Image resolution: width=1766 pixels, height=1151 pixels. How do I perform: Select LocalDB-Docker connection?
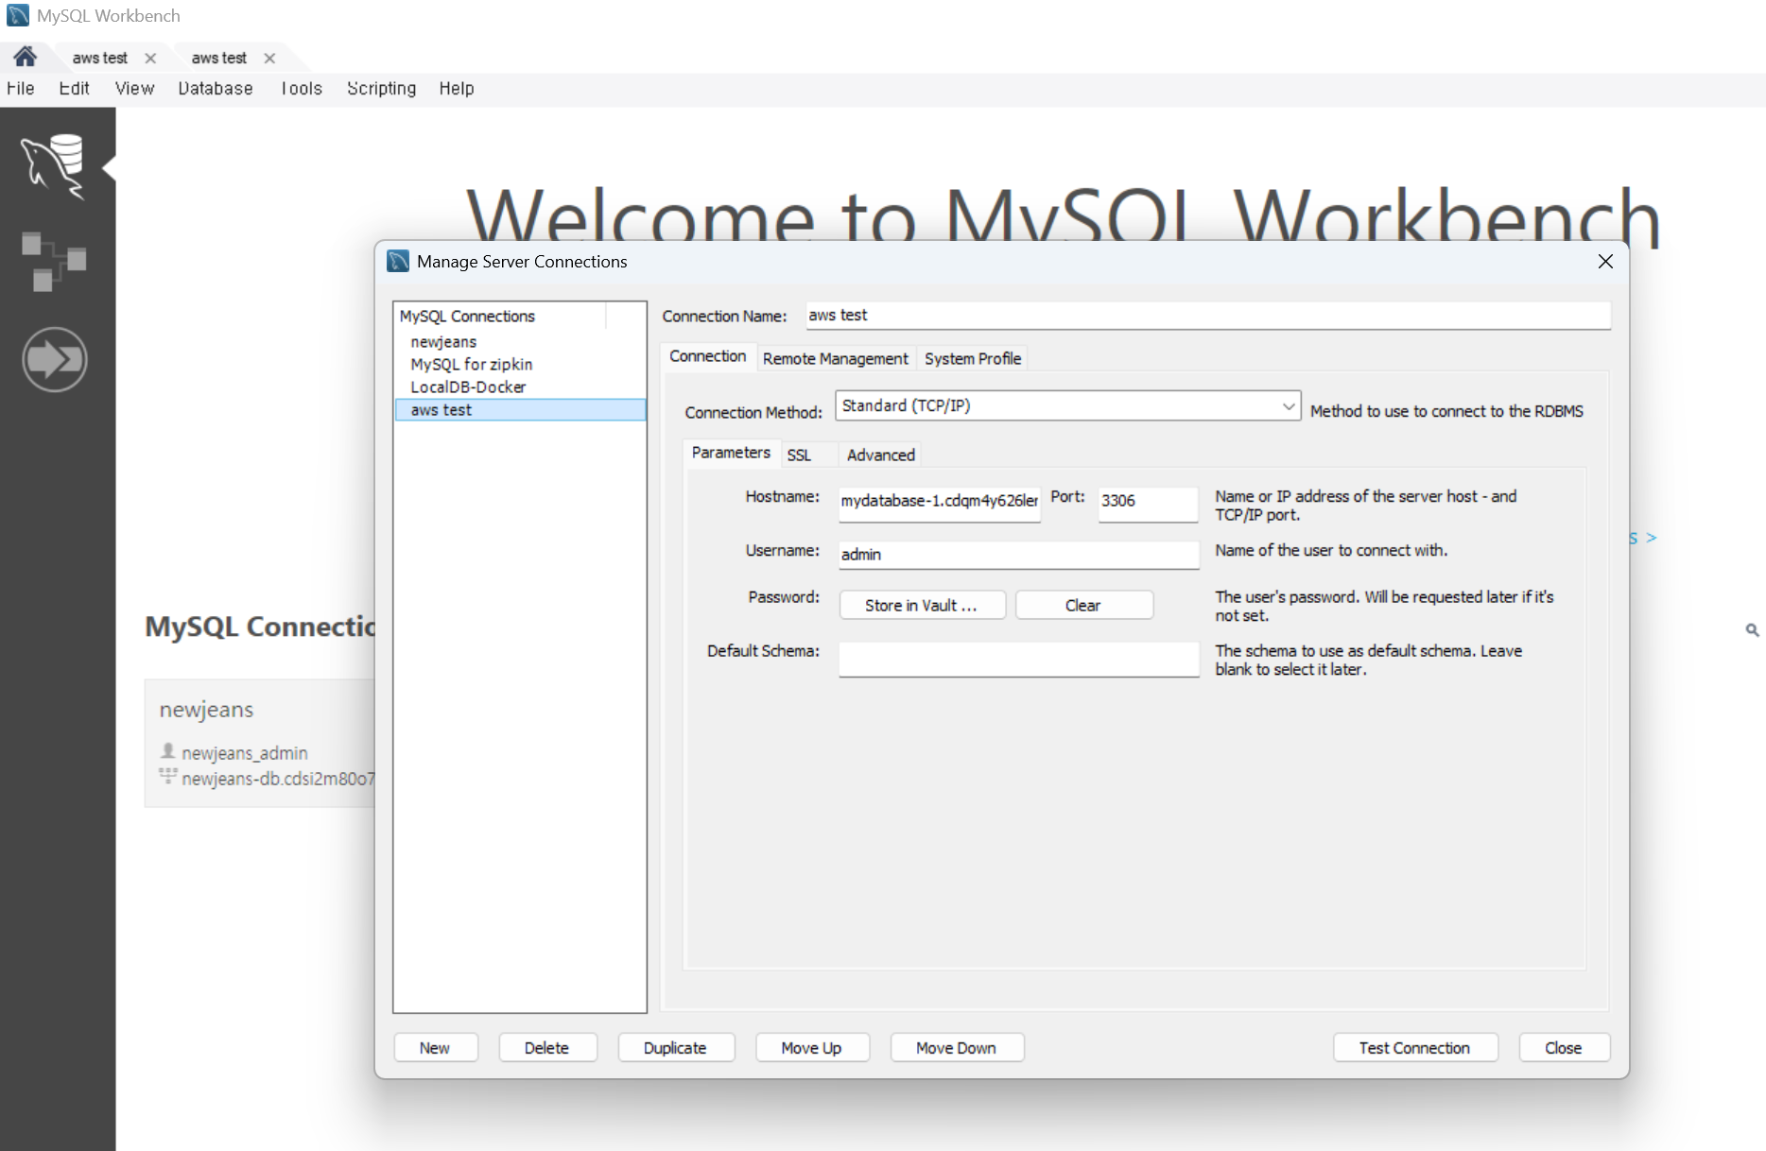[520, 387]
